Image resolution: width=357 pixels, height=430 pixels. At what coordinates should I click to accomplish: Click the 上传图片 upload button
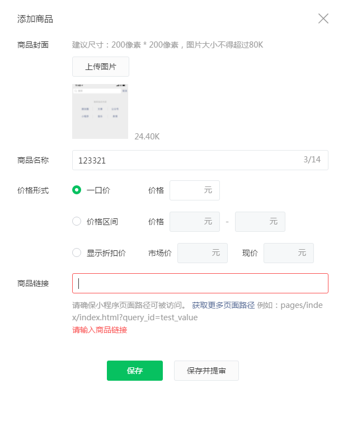[x=101, y=67]
